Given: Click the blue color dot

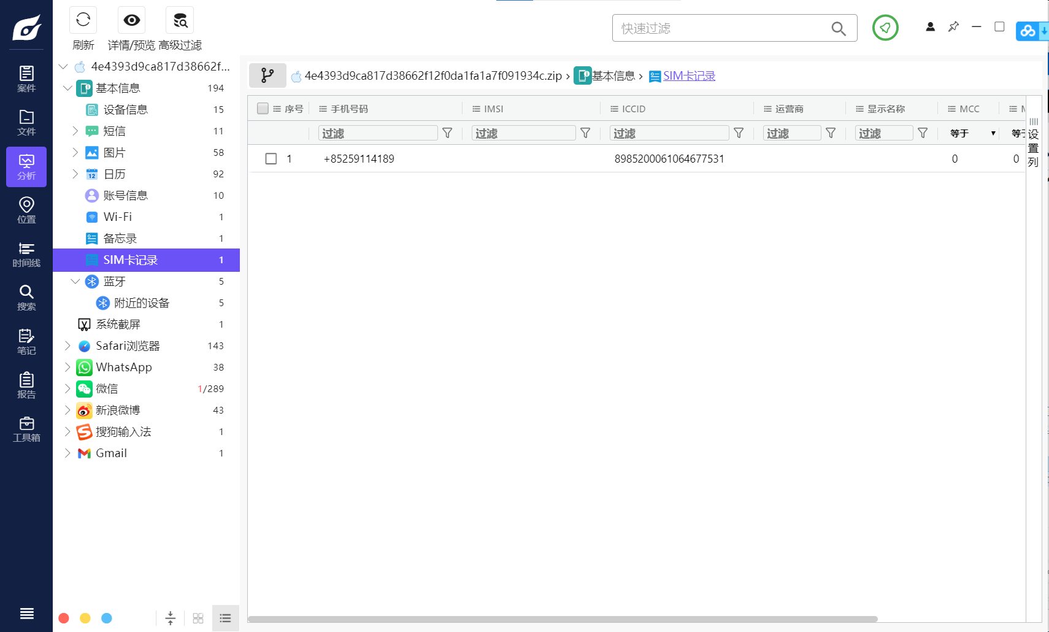Looking at the screenshot, I should point(107,618).
